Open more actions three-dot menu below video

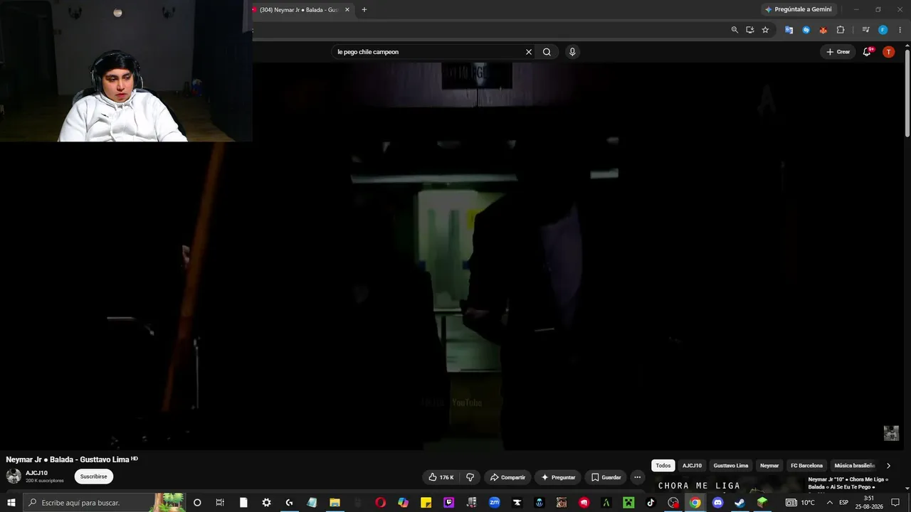click(x=638, y=477)
